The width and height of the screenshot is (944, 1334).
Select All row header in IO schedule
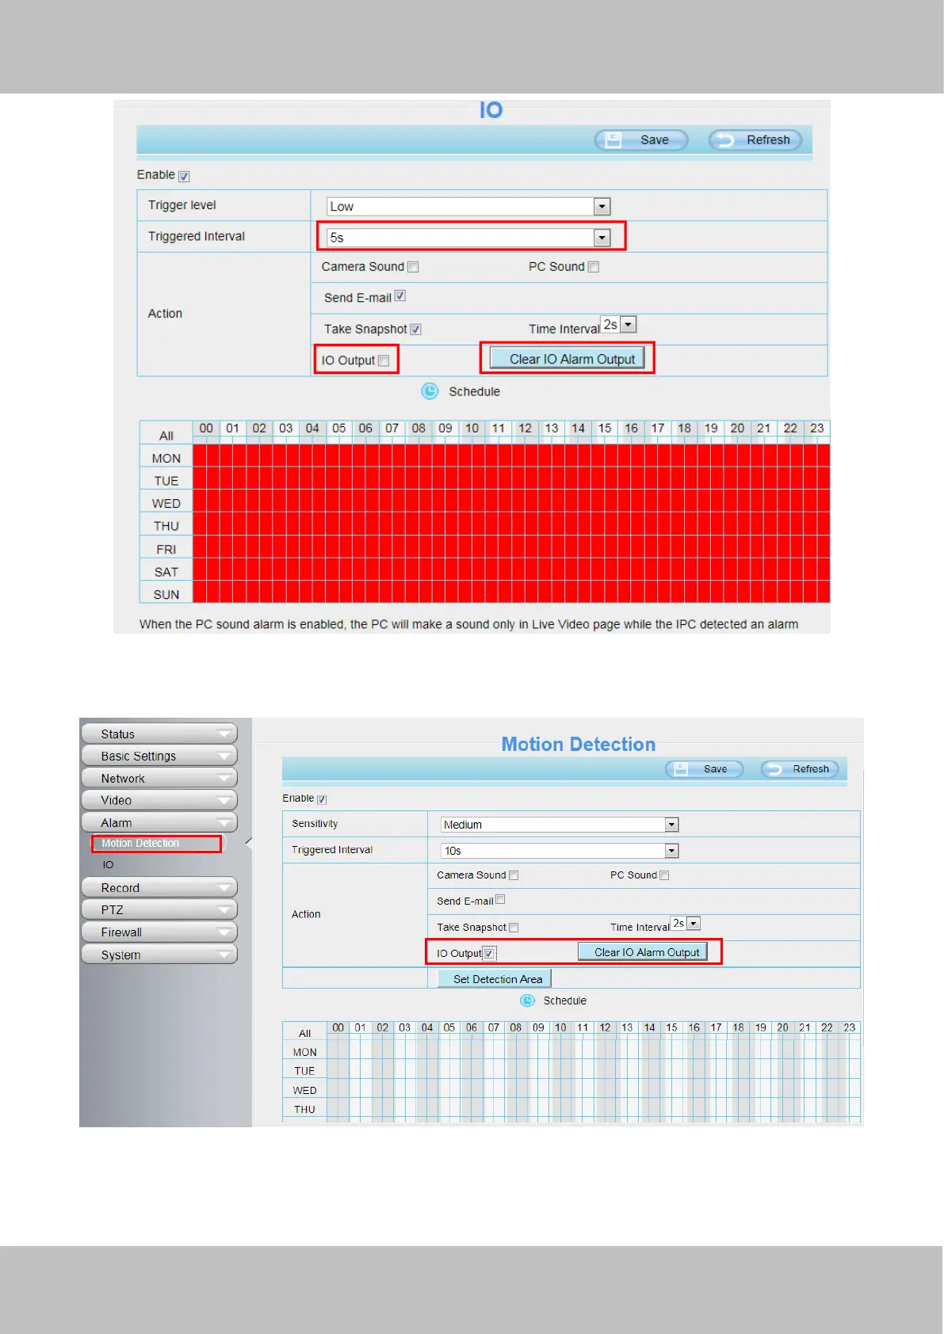pos(166,436)
